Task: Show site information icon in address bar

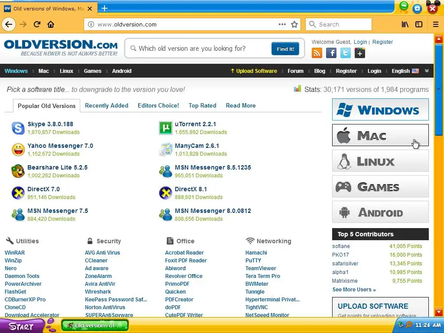Action: pos(91,24)
